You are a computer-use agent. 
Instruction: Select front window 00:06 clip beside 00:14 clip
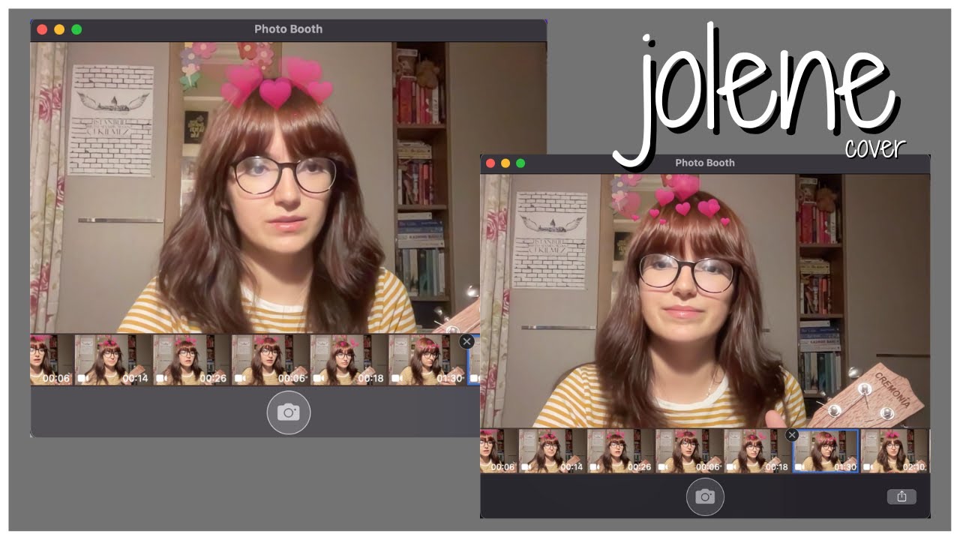[498, 451]
